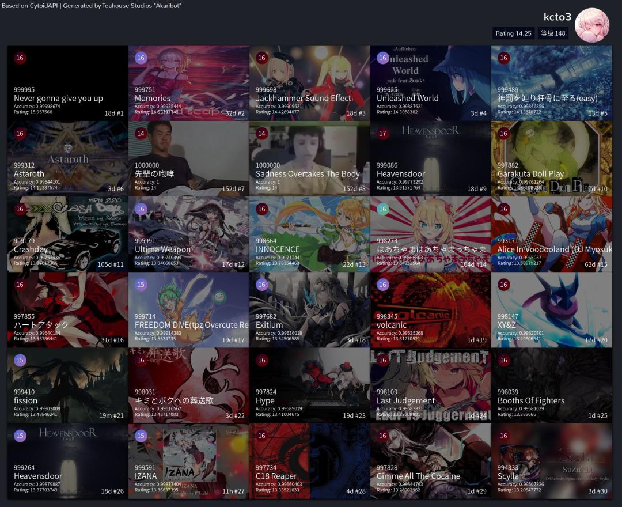Click the kcto3 profile avatar
622x507 pixels.
click(x=591, y=25)
